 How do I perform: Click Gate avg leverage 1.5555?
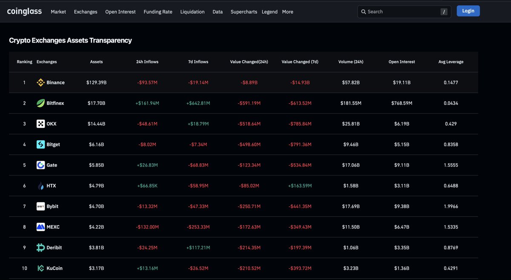tap(451, 165)
